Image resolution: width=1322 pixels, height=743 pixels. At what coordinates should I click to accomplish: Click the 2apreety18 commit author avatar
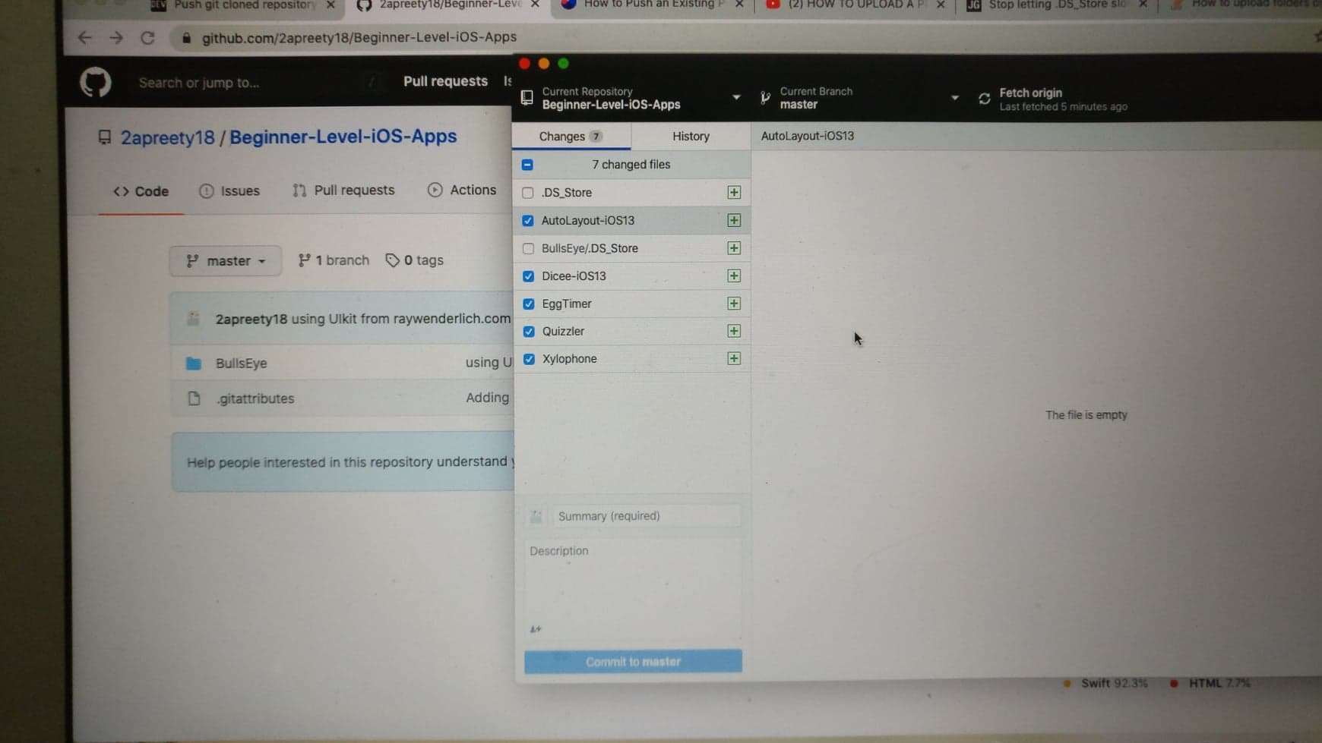coord(194,319)
